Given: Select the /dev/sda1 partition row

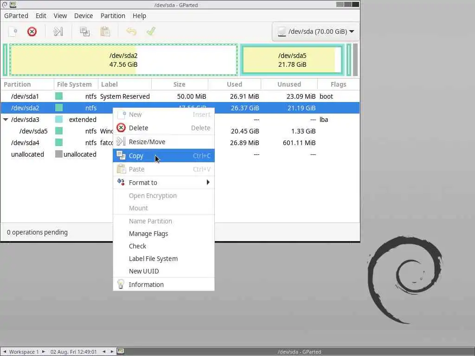Looking at the screenshot, I should pos(180,96).
